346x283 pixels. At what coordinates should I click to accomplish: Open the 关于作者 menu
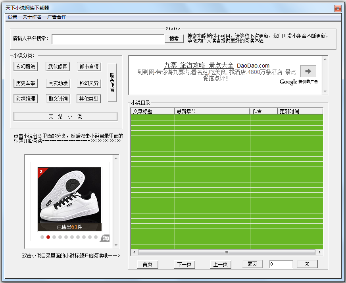pyautogui.click(x=32, y=17)
